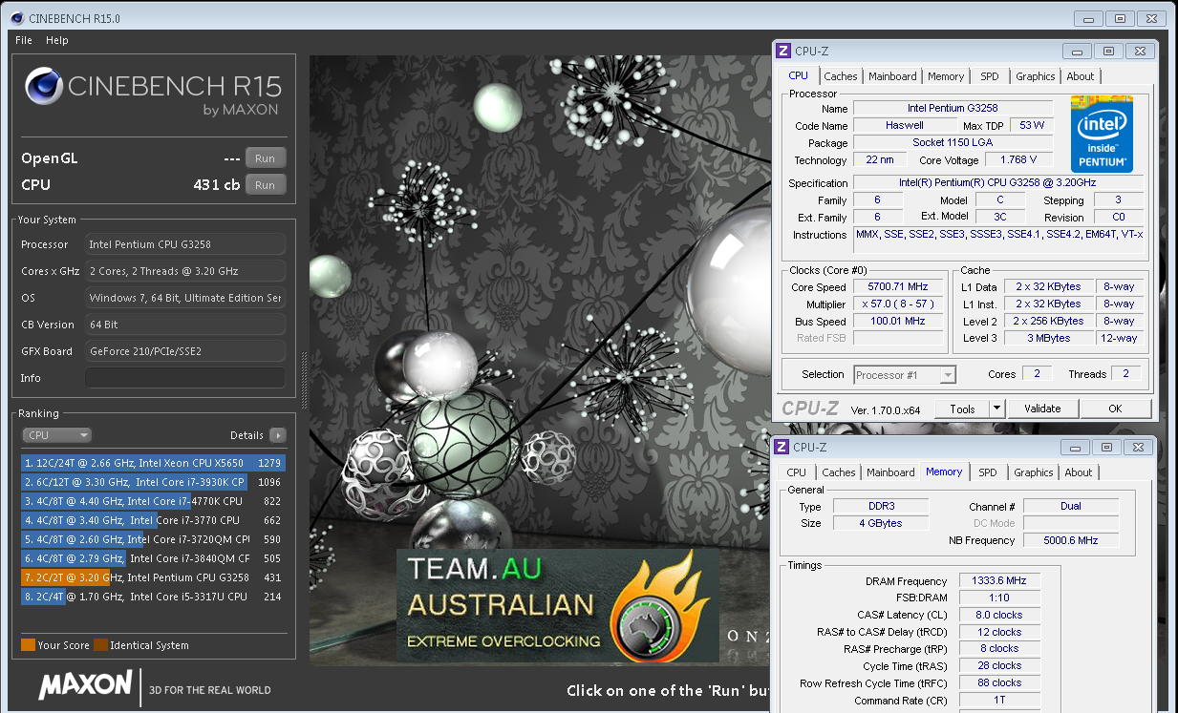Select ranking row Core i7-3930K
This screenshot has width=1178, height=713.
[x=153, y=482]
